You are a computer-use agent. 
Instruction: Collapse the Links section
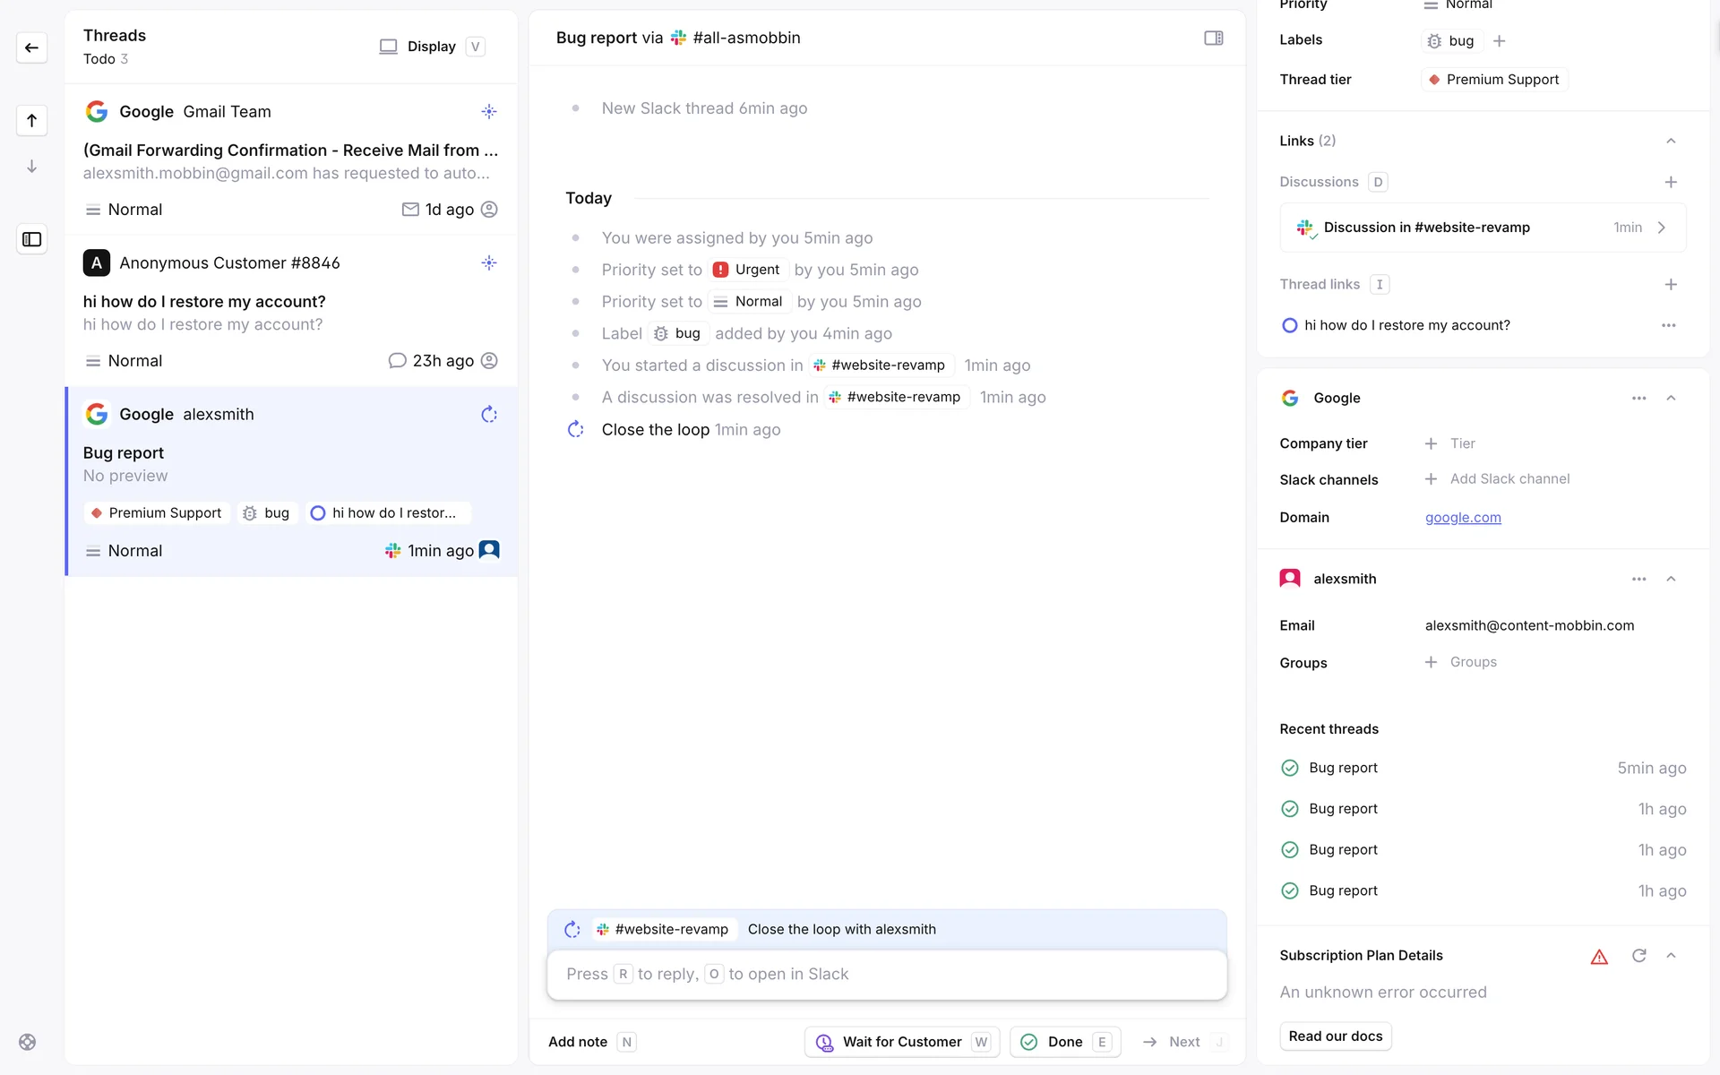pos(1671,141)
